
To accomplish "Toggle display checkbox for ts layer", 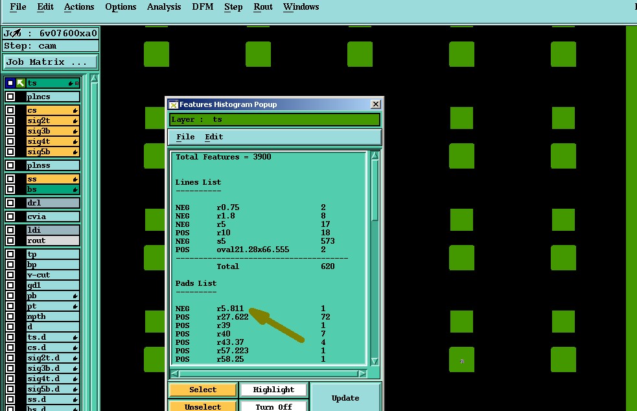I will 10,83.
